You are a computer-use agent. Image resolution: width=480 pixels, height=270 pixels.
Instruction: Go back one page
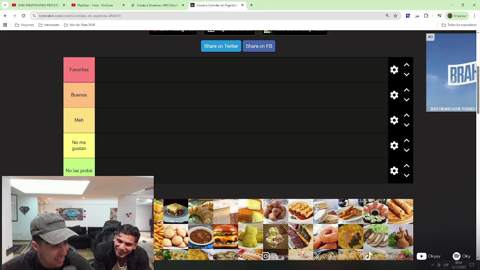click(x=5, y=16)
